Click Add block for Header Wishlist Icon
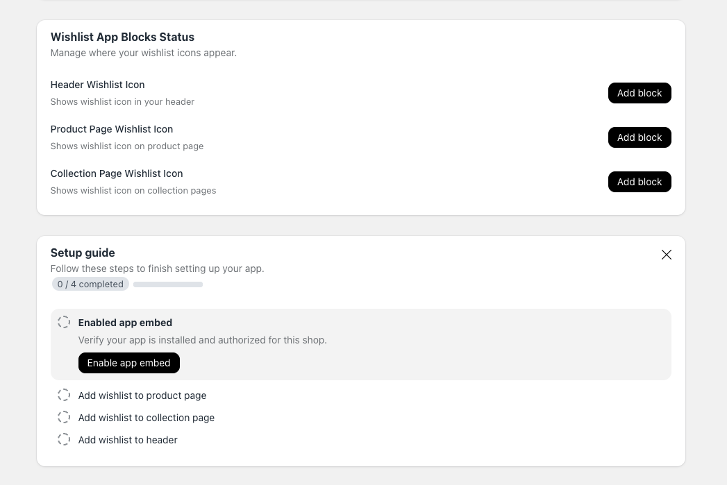 click(640, 93)
